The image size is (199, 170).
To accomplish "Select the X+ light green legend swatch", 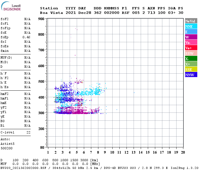I will (191, 64).
